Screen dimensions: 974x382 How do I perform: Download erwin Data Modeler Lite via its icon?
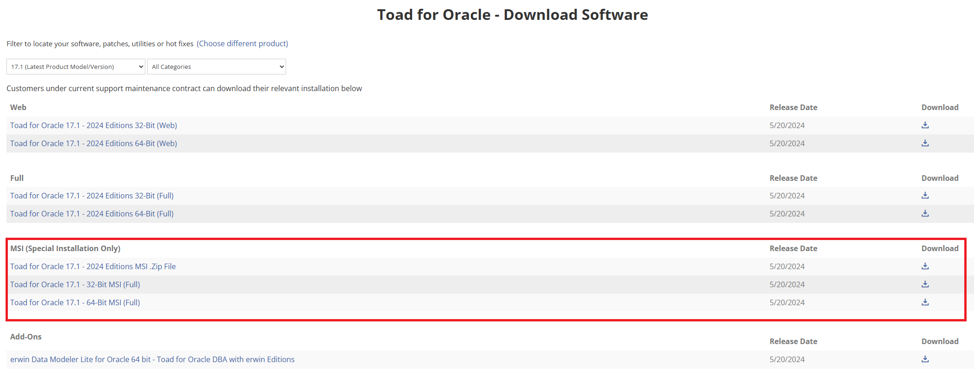[925, 359]
